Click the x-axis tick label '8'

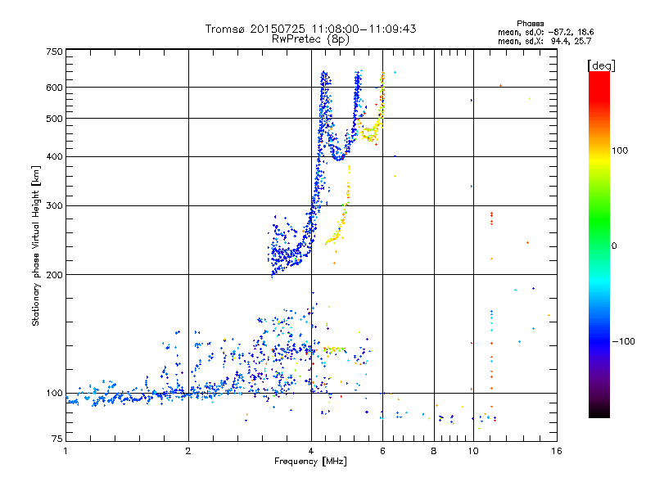[x=434, y=451]
